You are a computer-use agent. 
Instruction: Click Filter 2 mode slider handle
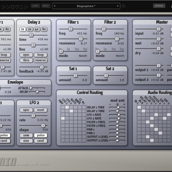pyautogui.click(x=98, y=51)
